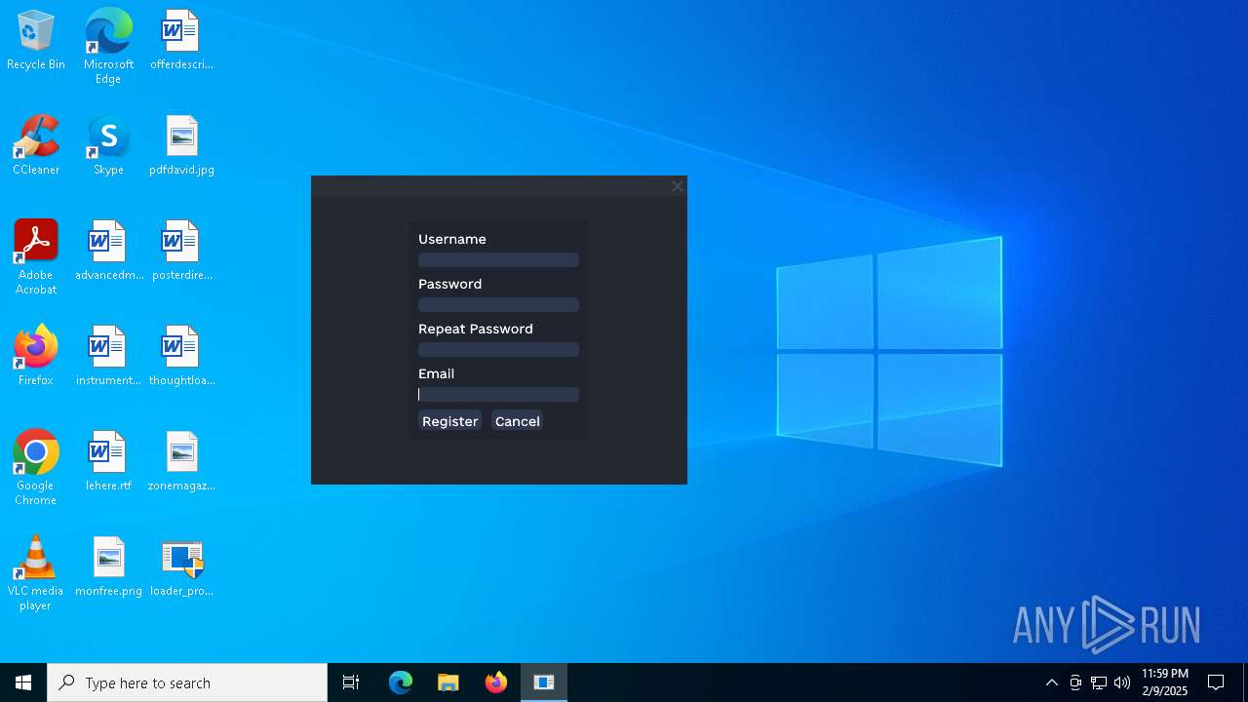Click the taskbar search box
This screenshot has height=702, width=1248.
tap(187, 682)
